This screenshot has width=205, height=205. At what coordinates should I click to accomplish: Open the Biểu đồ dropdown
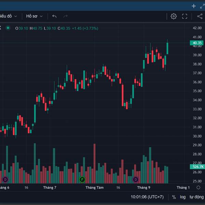[8, 16]
